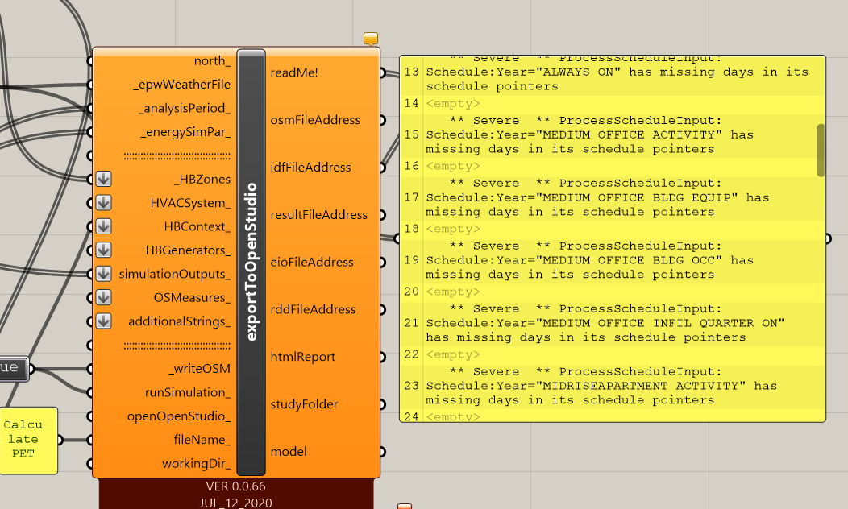Click the empty panel row numbered 18

pos(613,229)
